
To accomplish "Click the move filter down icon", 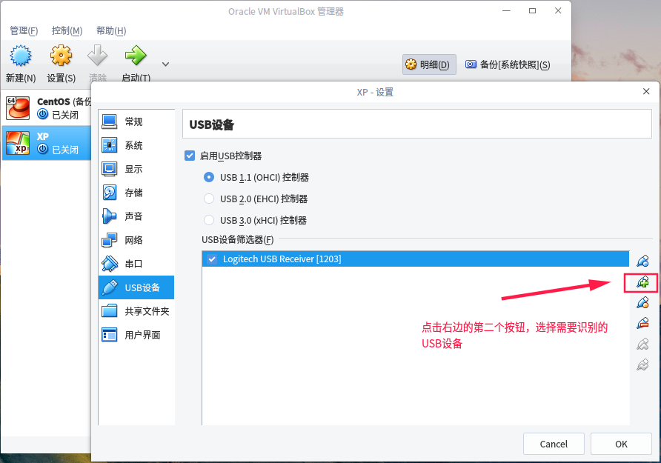I will pyautogui.click(x=642, y=364).
